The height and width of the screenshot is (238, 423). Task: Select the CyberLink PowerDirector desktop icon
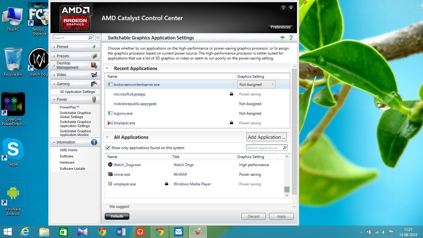13,109
